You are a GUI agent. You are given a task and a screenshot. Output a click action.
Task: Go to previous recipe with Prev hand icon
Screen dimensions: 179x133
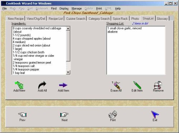tap(22, 115)
